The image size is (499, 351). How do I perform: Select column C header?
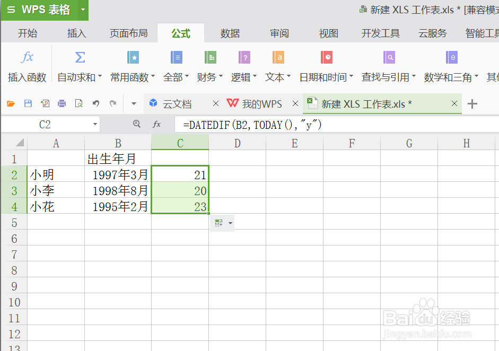[180, 143]
